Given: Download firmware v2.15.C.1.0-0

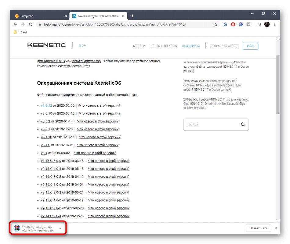Looking at the screenshot, I should (x=51, y=200).
